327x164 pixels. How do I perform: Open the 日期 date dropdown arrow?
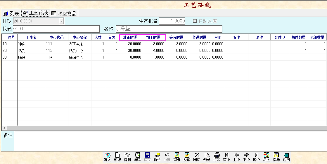pyautogui.click(x=61, y=21)
